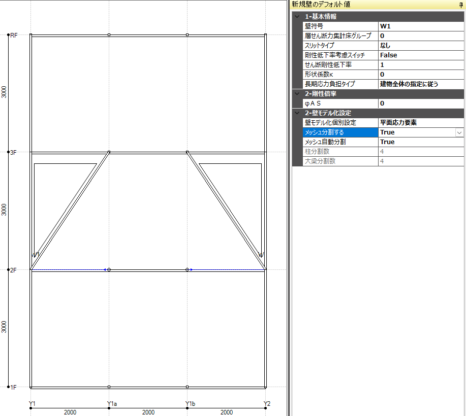
Task: Click the 2F node at Y1b
Action: [187, 270]
